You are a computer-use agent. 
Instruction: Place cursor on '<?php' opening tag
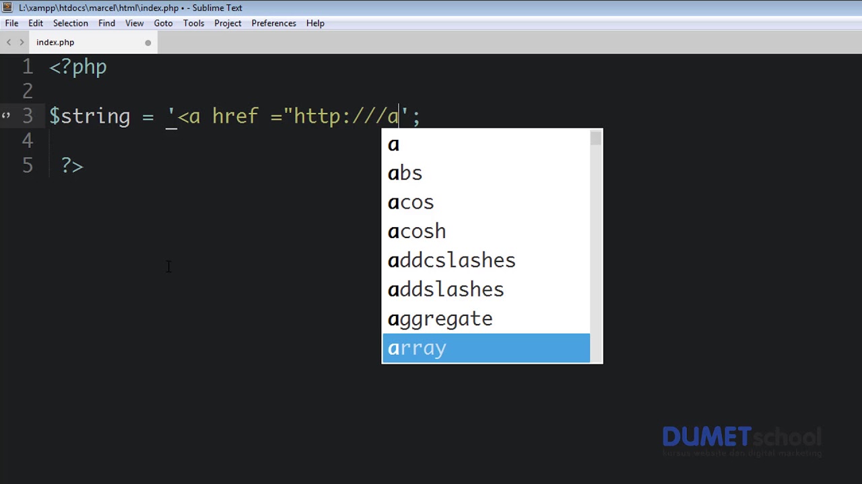[78, 67]
